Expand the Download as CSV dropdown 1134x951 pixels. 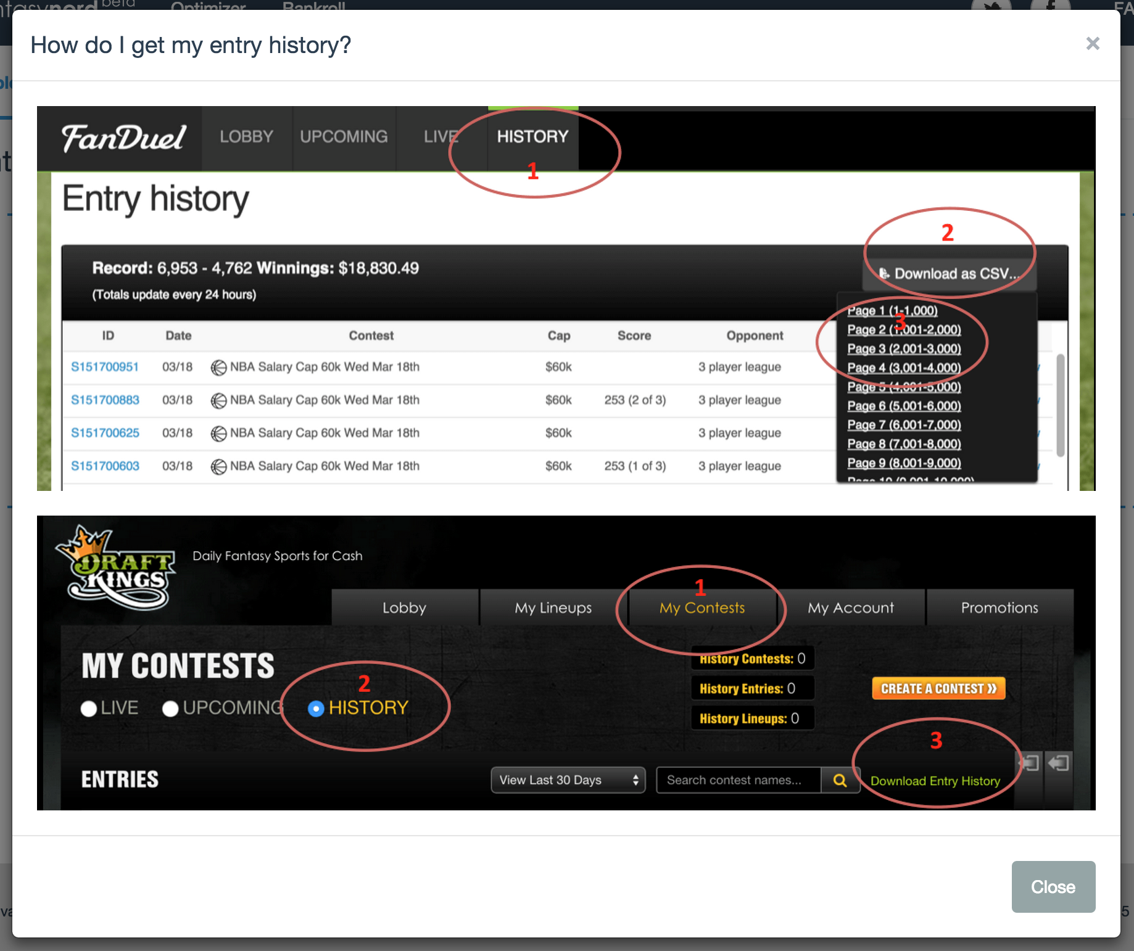[x=950, y=274]
